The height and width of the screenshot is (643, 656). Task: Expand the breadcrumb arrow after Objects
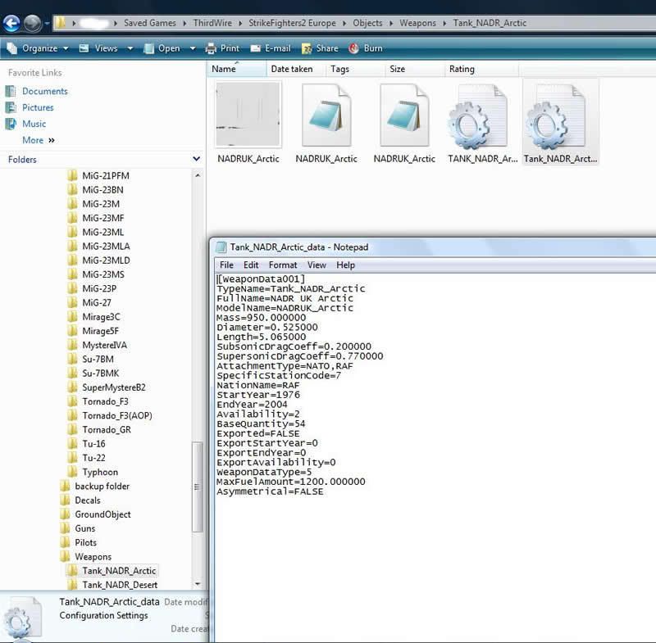(x=391, y=24)
